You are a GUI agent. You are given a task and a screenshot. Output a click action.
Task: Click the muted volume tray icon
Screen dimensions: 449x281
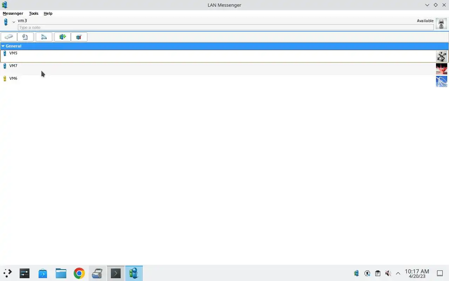pos(388,273)
